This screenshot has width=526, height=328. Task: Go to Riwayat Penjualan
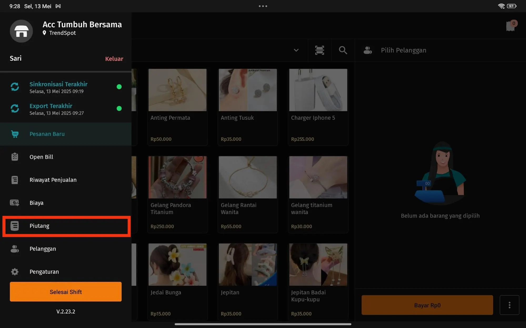click(66, 180)
